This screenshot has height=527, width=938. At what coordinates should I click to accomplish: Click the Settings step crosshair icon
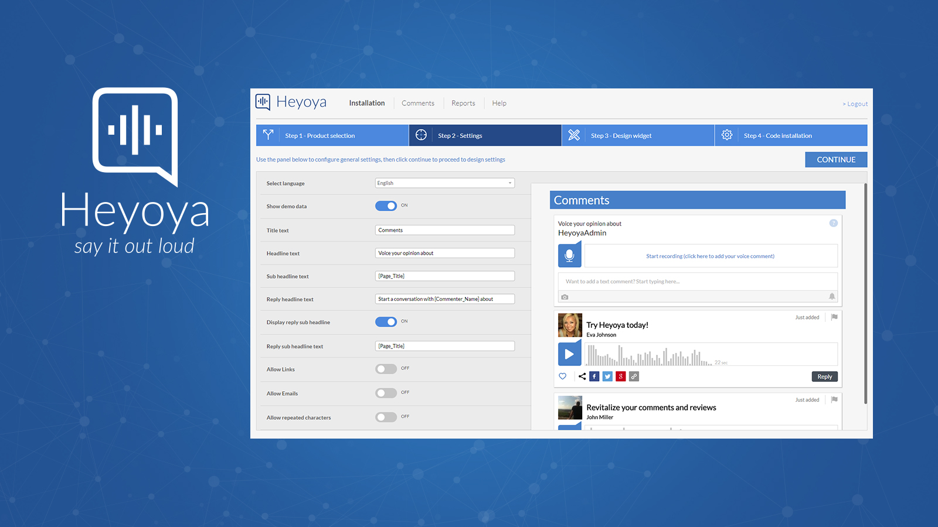click(421, 135)
